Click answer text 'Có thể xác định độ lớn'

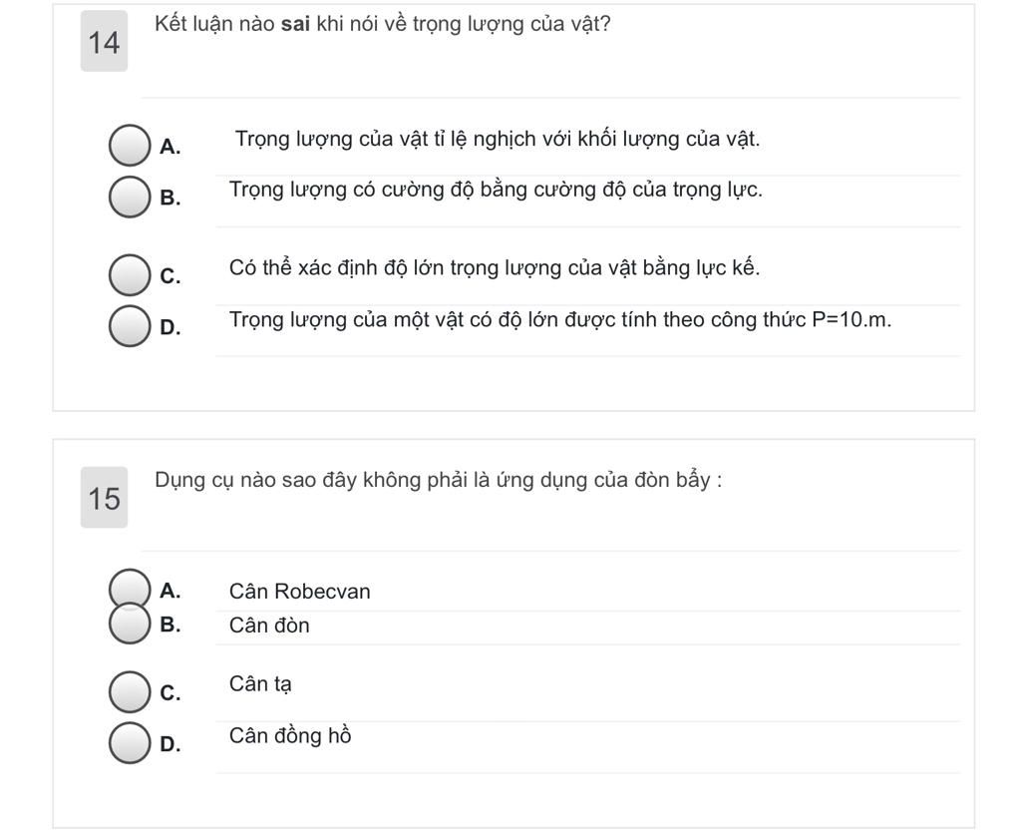click(x=495, y=268)
